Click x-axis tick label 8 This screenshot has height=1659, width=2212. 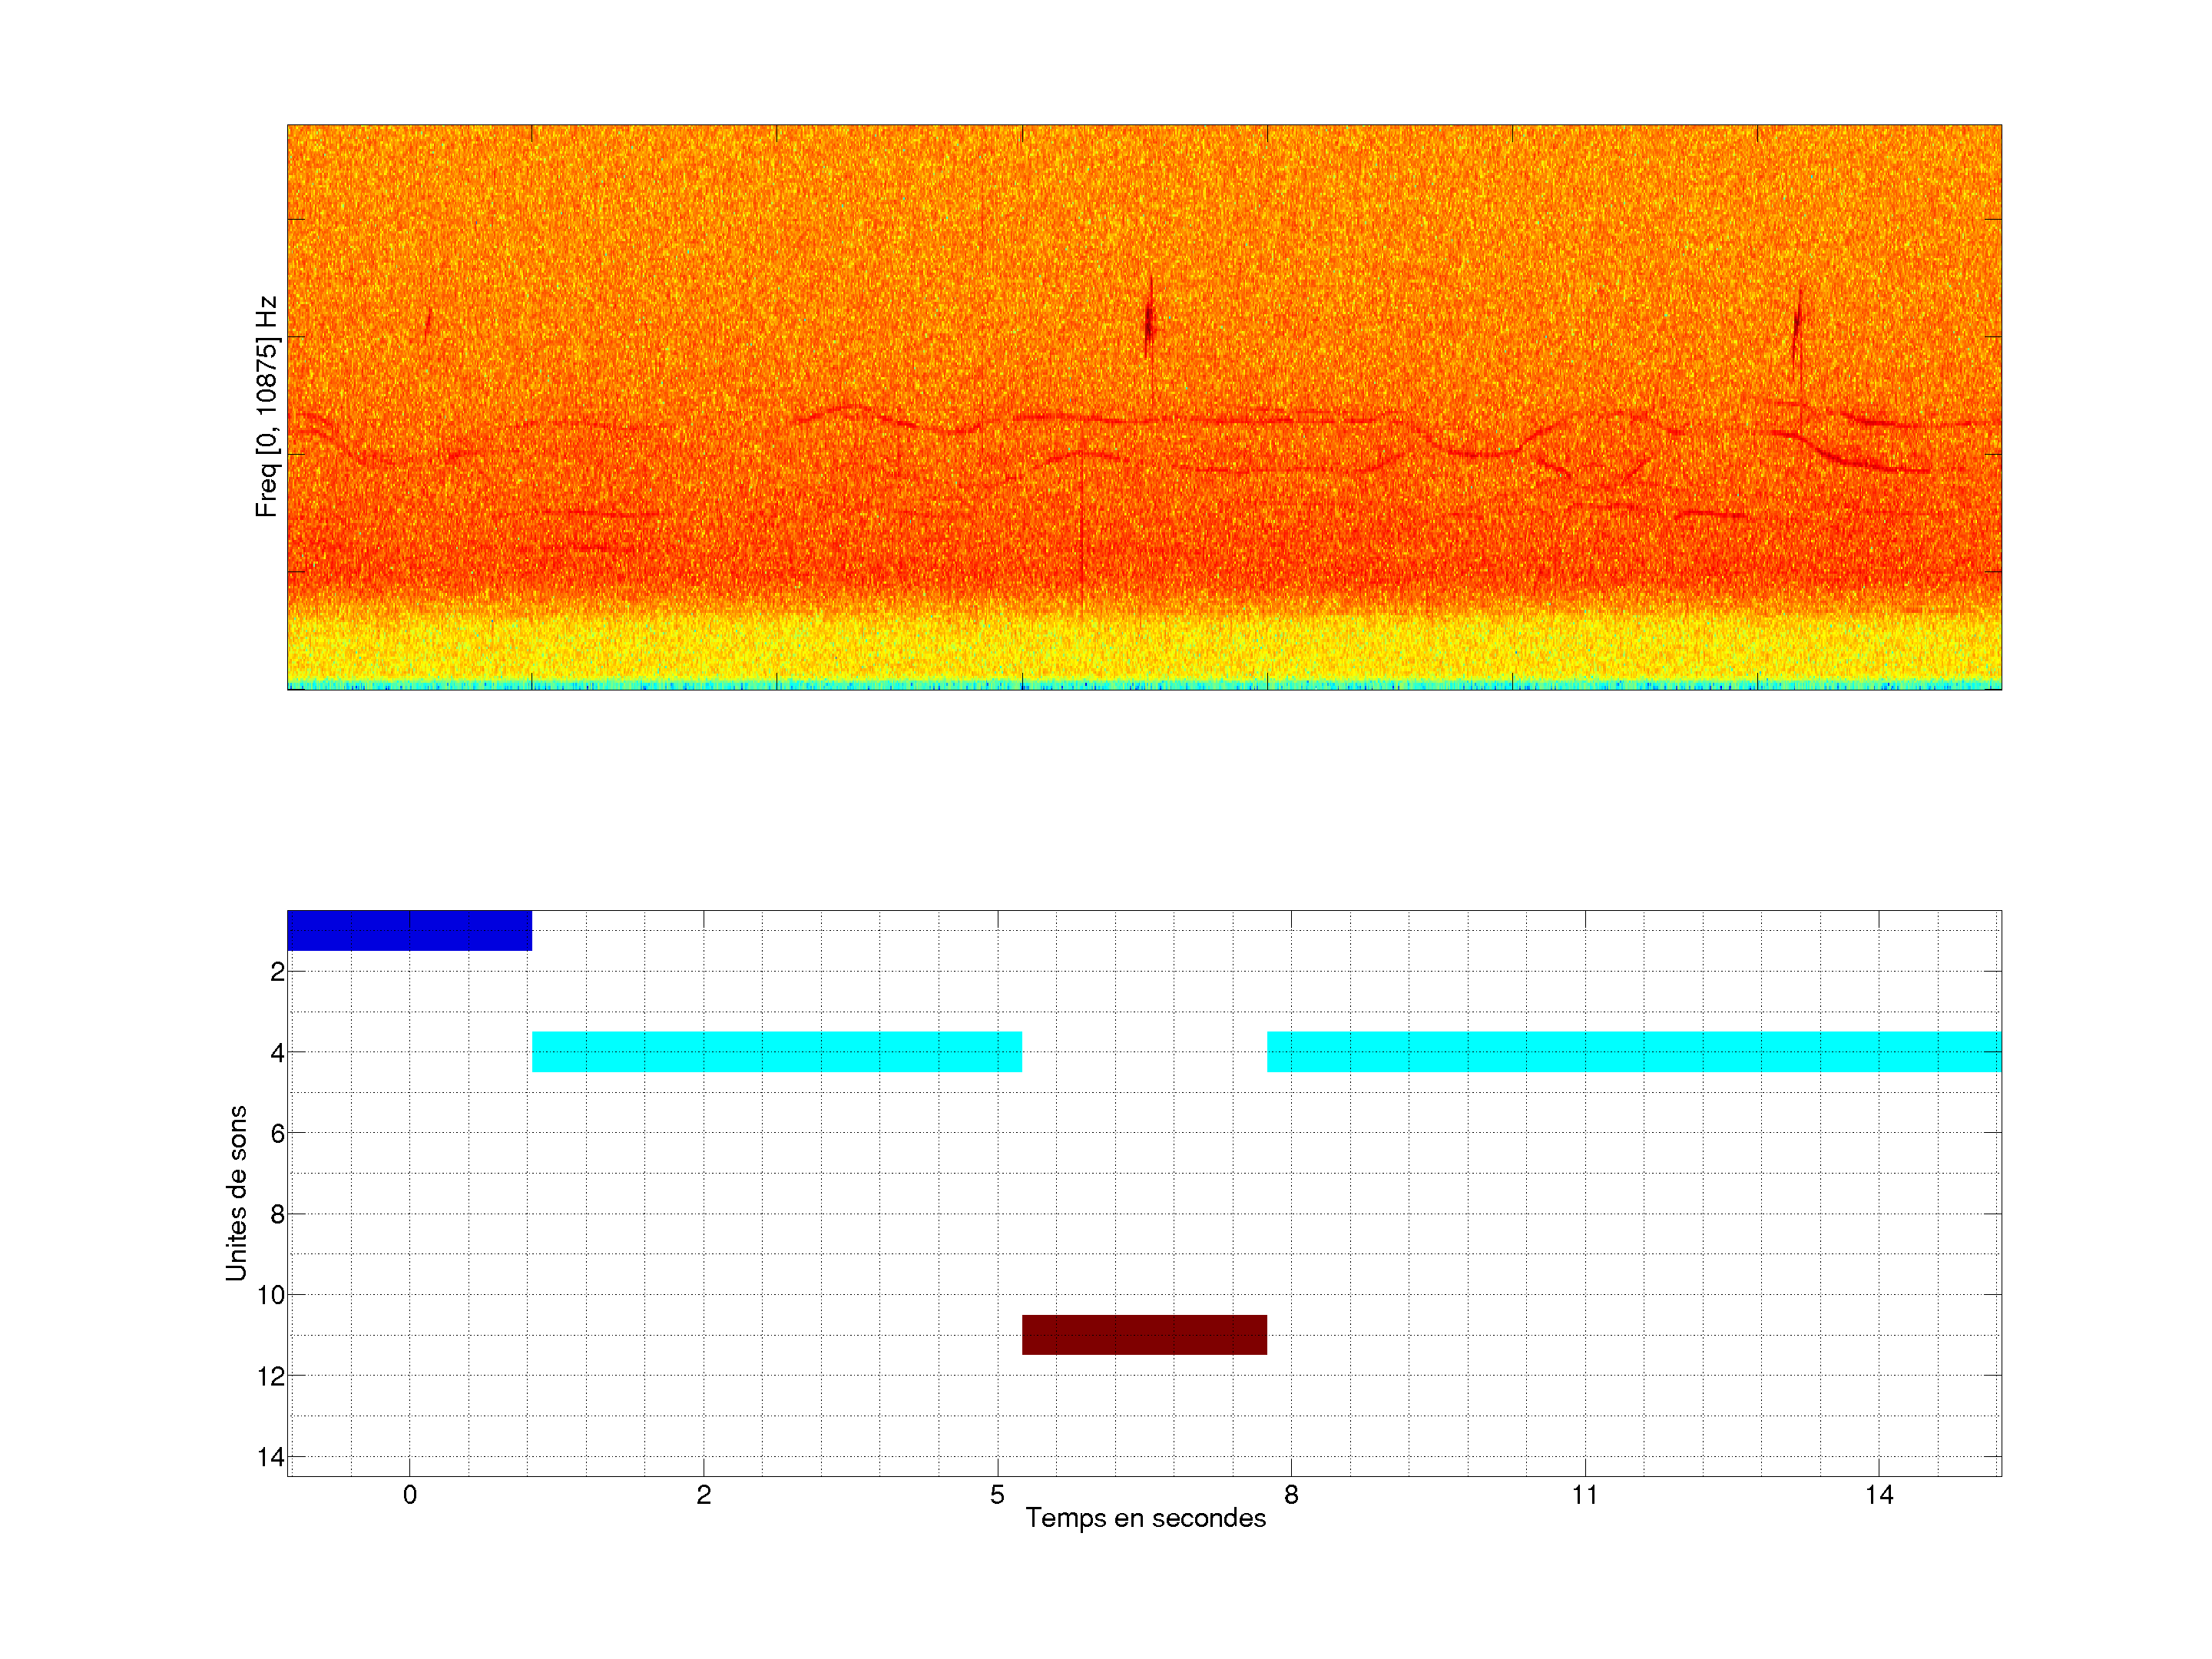pos(1291,1495)
